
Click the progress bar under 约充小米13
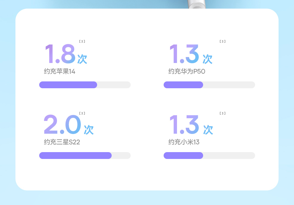[x=209, y=155]
